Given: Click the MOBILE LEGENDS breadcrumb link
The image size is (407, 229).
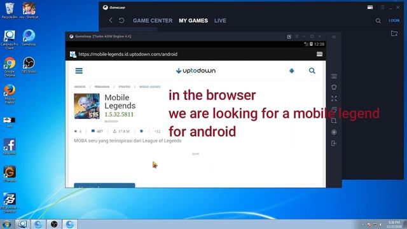Looking at the screenshot, I should [x=150, y=87].
